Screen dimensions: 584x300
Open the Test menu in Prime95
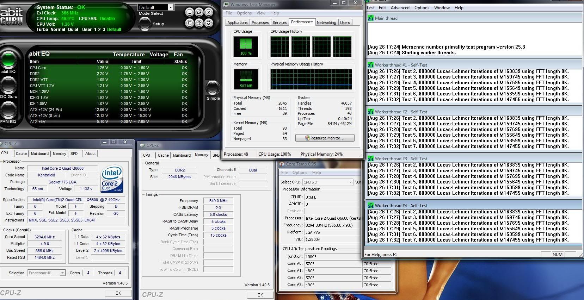point(370,8)
